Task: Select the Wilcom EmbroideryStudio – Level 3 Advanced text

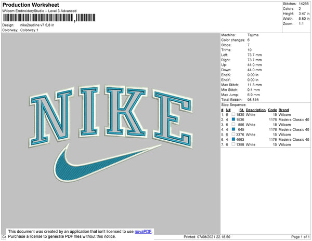Action: tap(40, 11)
